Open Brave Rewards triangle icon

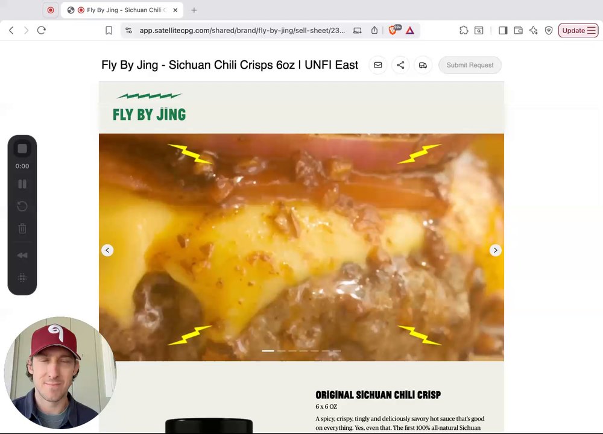click(410, 30)
